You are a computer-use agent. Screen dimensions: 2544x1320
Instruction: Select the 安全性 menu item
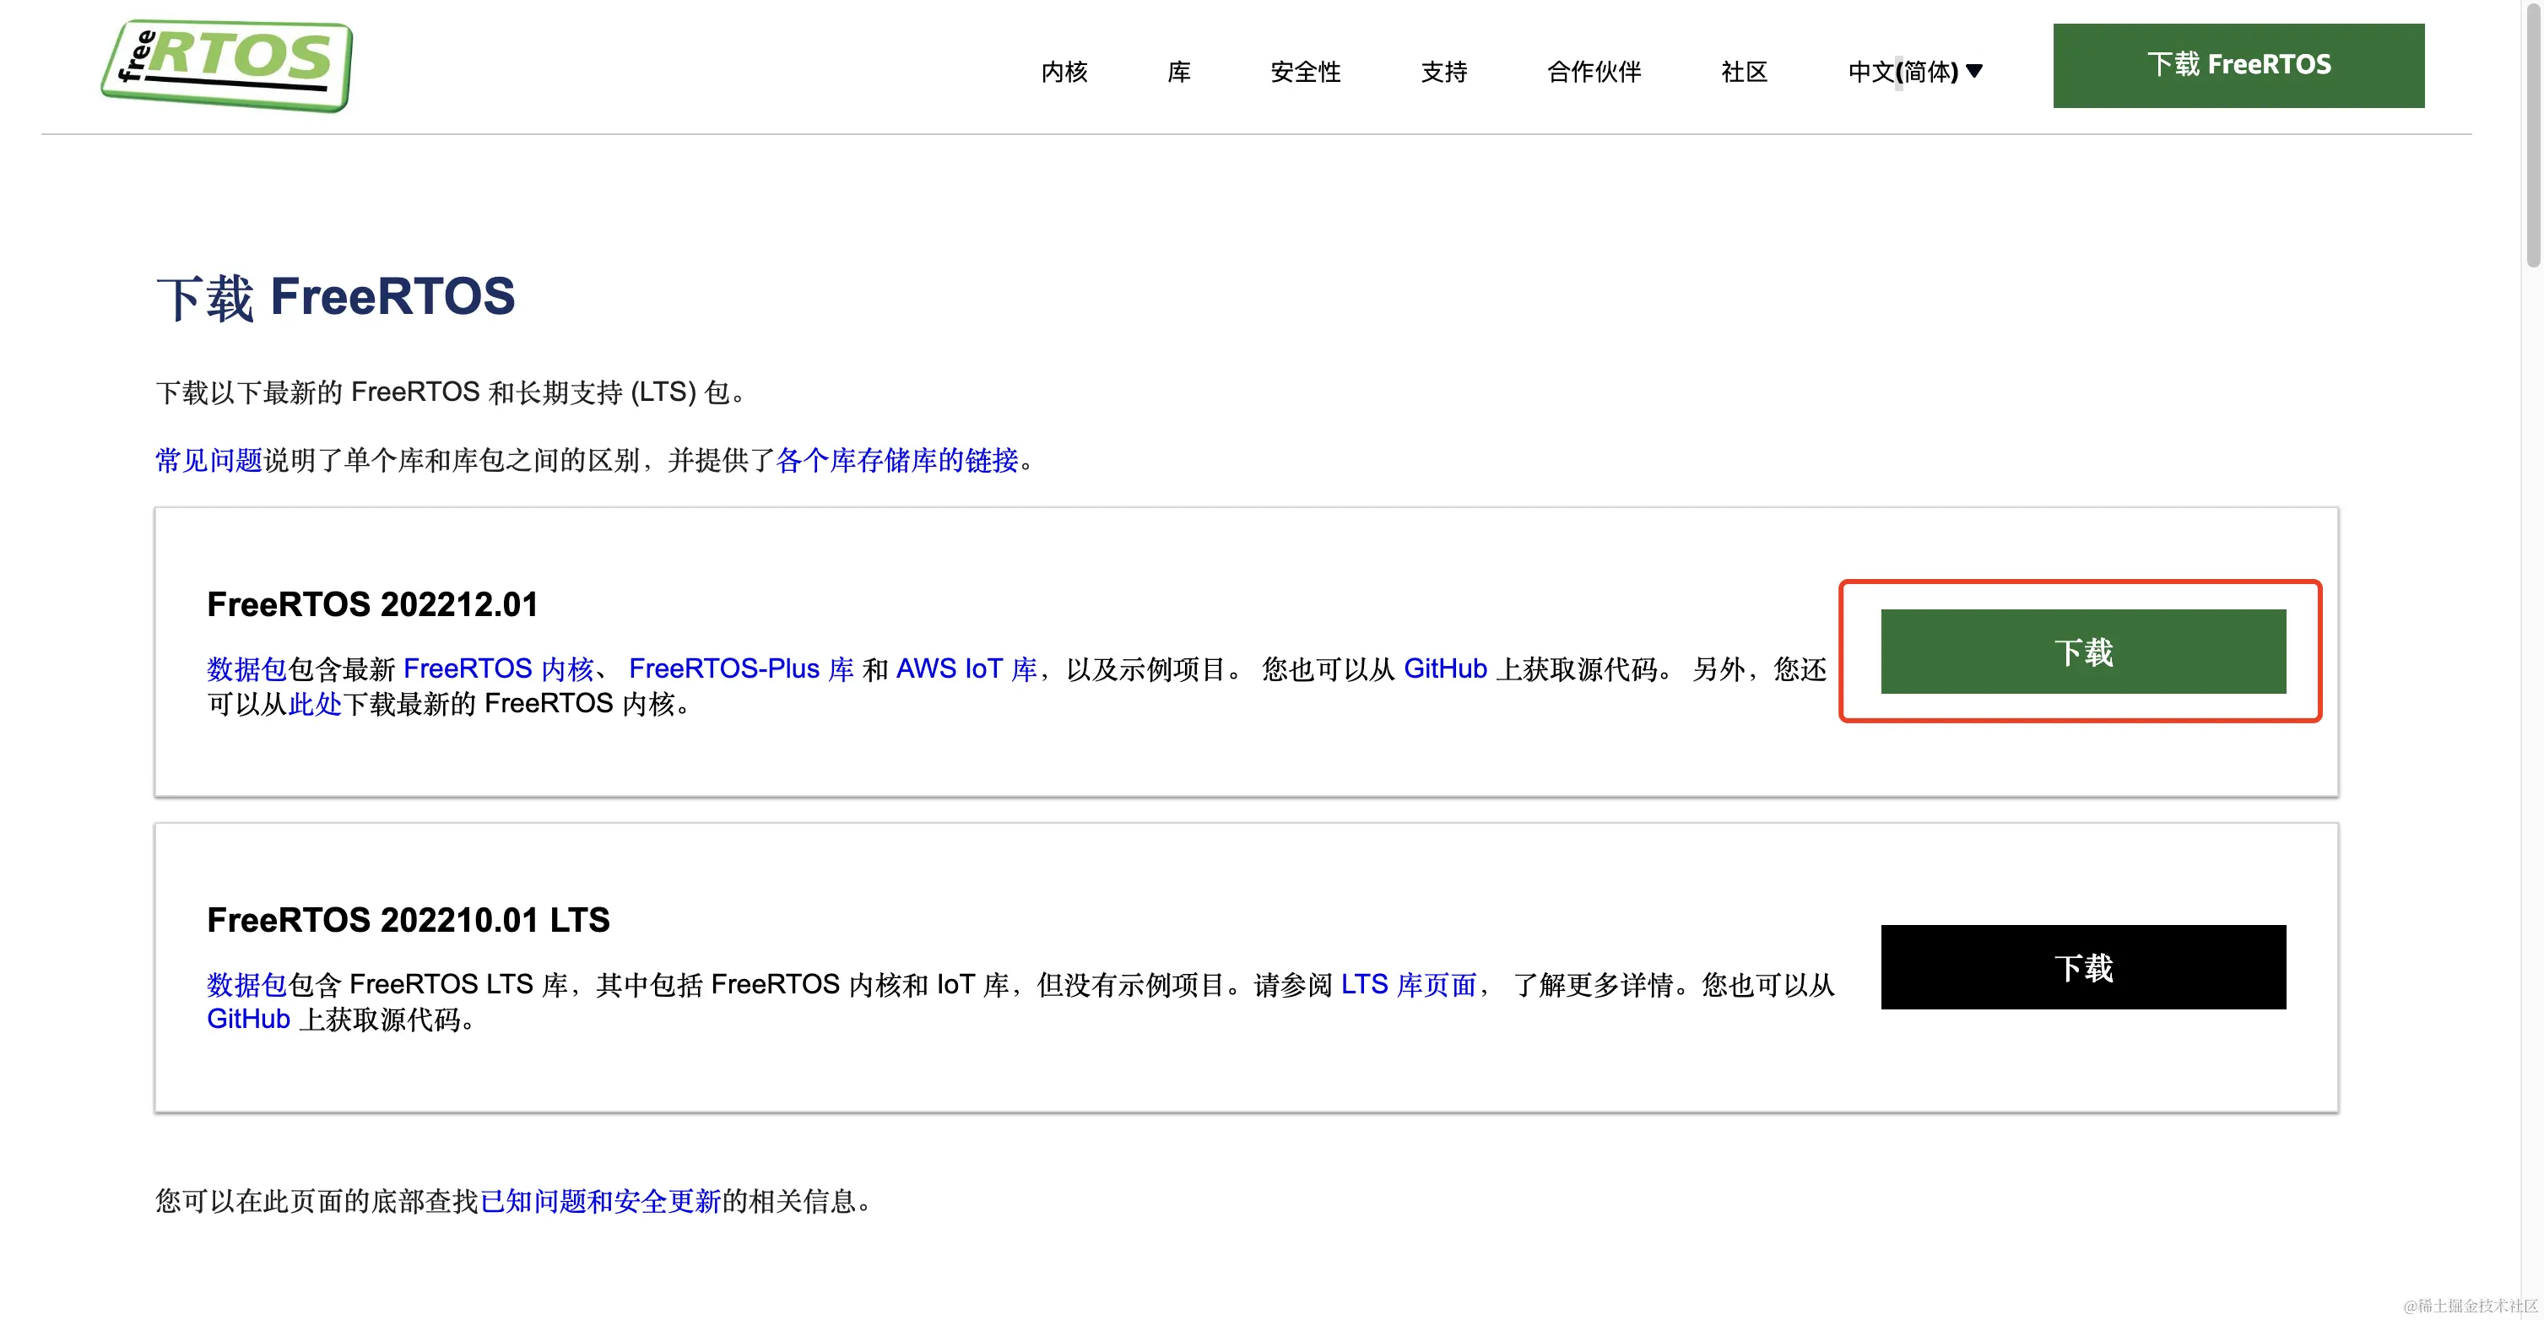coord(1305,71)
